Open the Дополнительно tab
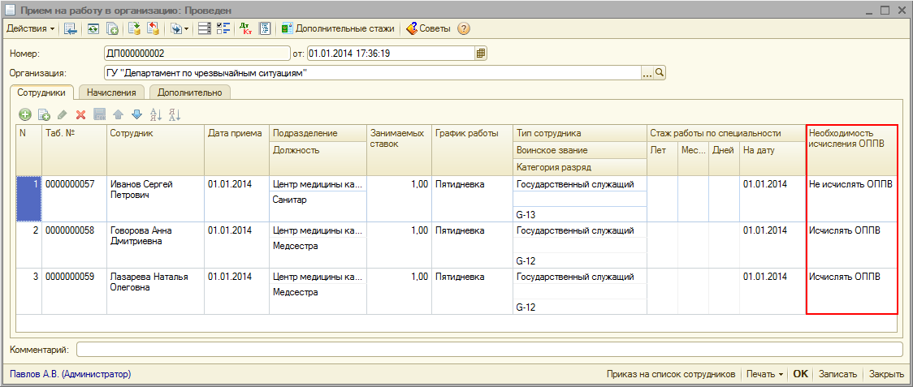Image resolution: width=913 pixels, height=387 pixels. click(x=190, y=92)
